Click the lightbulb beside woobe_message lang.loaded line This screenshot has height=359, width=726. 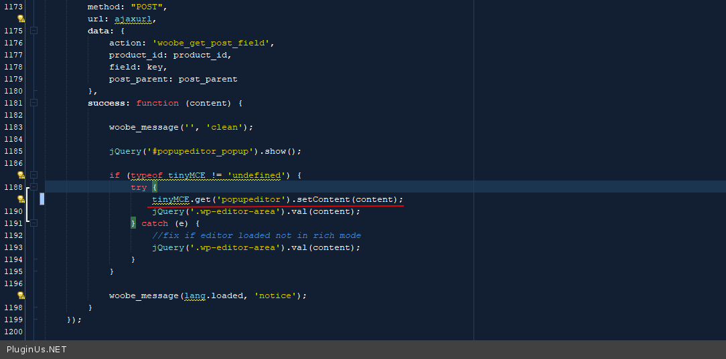21,295
